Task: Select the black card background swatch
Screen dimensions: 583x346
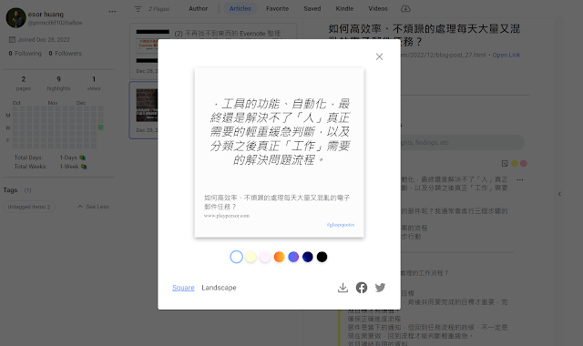Action: point(322,257)
